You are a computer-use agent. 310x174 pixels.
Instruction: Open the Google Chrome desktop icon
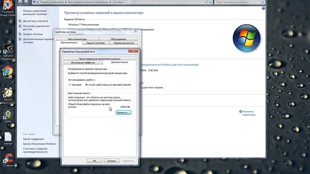point(8,72)
